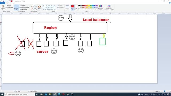Open the Line thickness (Толщина) picker
171x96 pixels.
coord(67,7)
